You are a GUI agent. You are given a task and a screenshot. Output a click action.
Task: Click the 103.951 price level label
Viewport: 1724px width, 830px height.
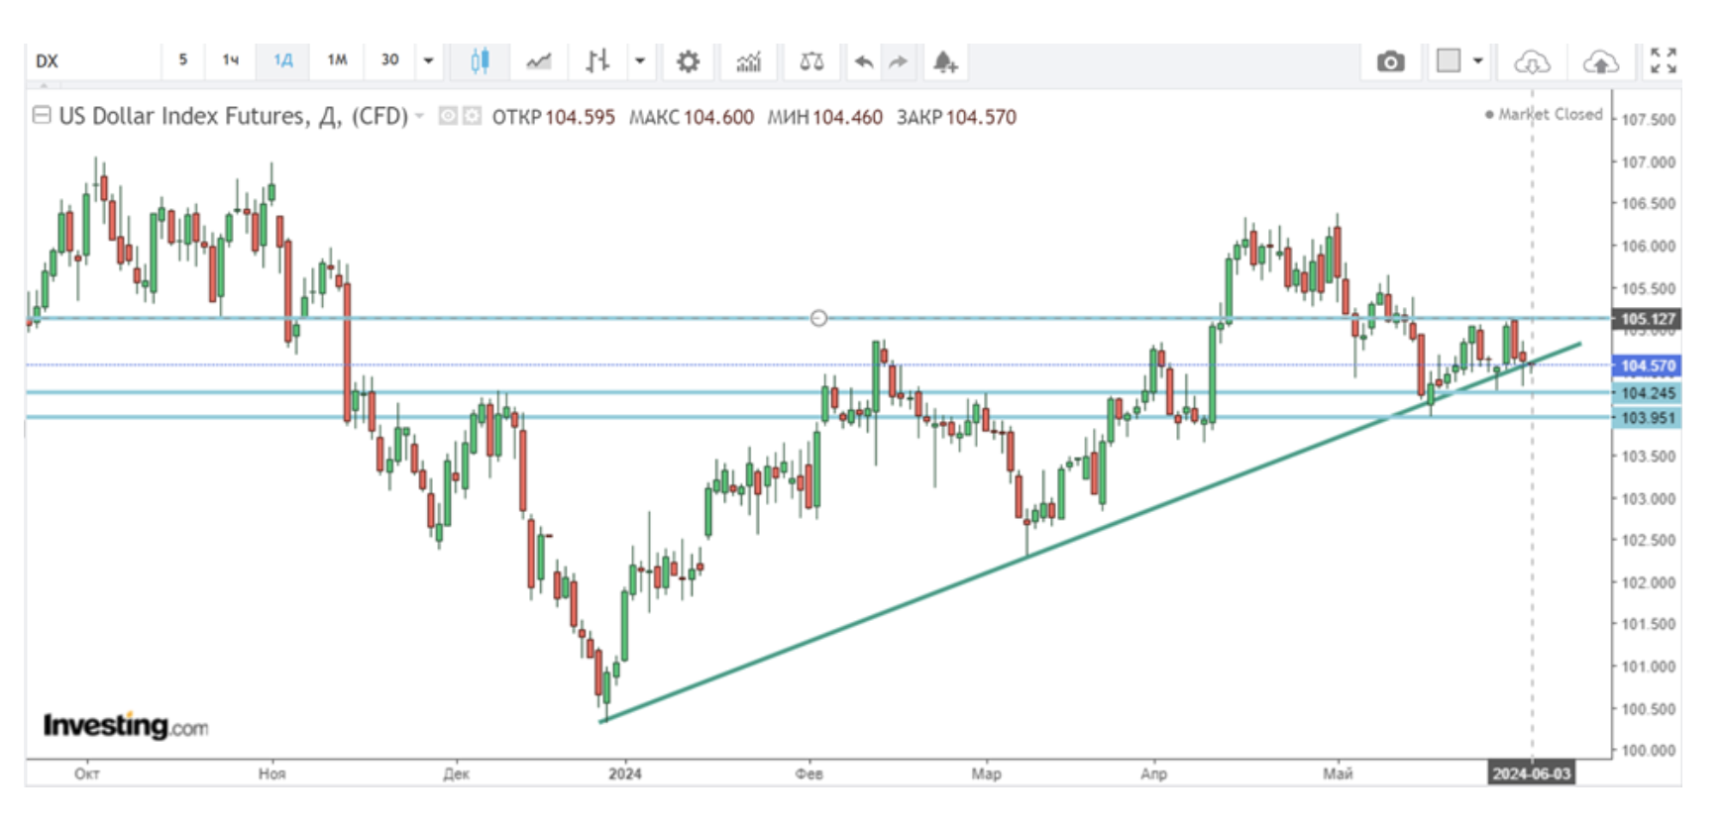[1647, 418]
